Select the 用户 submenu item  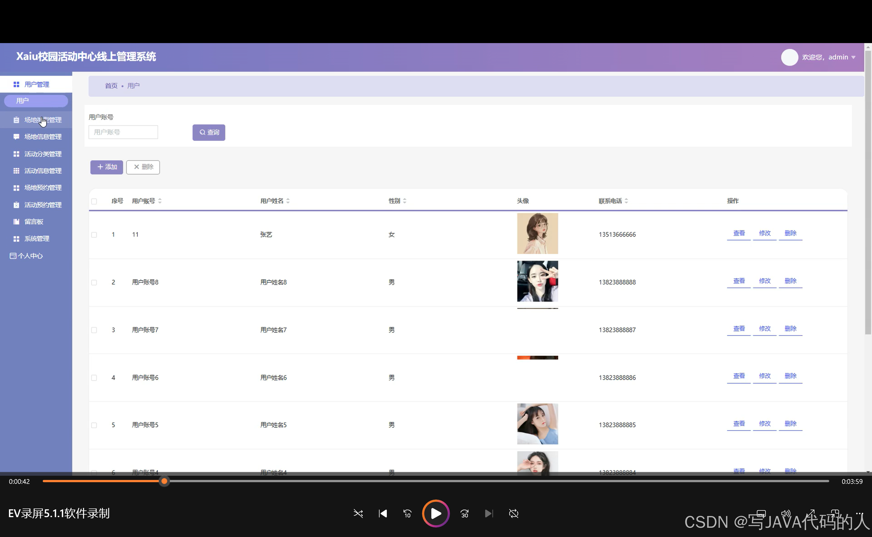click(x=36, y=101)
